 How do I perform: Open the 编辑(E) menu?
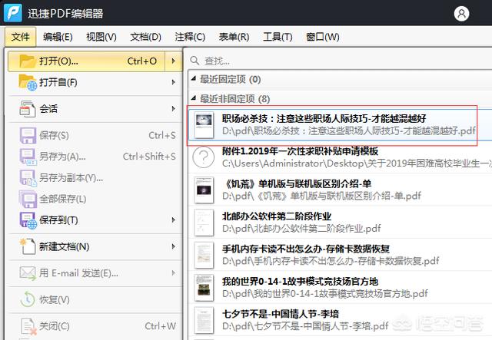58,37
